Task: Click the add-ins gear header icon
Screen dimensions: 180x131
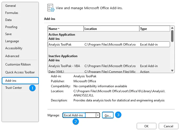Action: (x=51, y=8)
